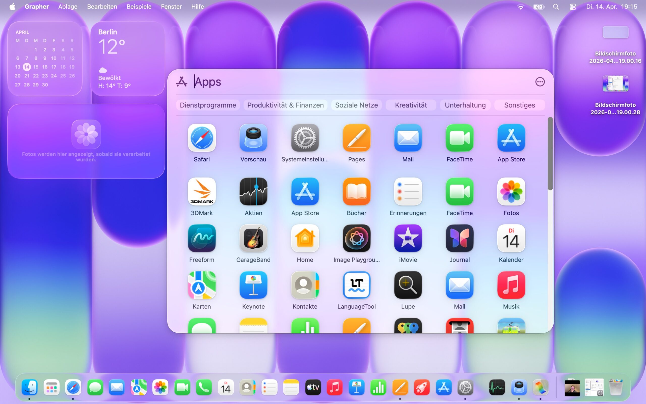The image size is (646, 404).
Task: Open the LanguageTool app
Action: [x=356, y=285]
